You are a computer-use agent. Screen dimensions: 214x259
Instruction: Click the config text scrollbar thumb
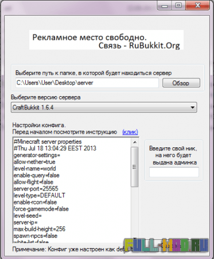(135, 167)
